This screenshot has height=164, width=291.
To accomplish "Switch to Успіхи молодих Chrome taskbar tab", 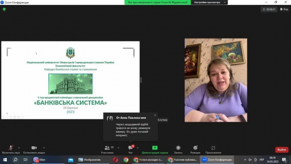I will (148, 160).
